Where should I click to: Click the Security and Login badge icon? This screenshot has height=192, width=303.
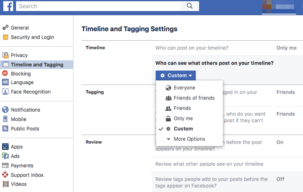5,37
